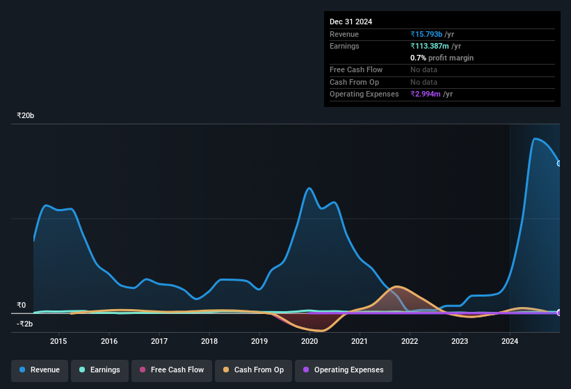This screenshot has height=389, width=571.
Task: Click the purple Operating Expenses endpoint marker
Action: [x=559, y=313]
